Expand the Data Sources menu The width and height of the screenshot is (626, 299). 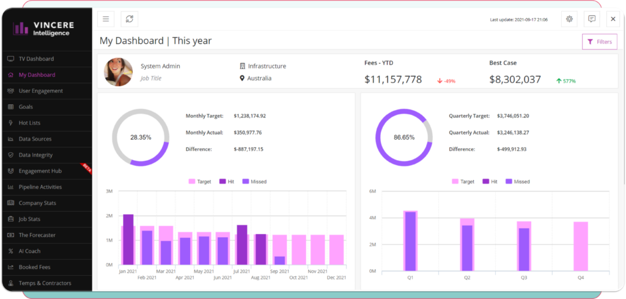[x=35, y=139]
